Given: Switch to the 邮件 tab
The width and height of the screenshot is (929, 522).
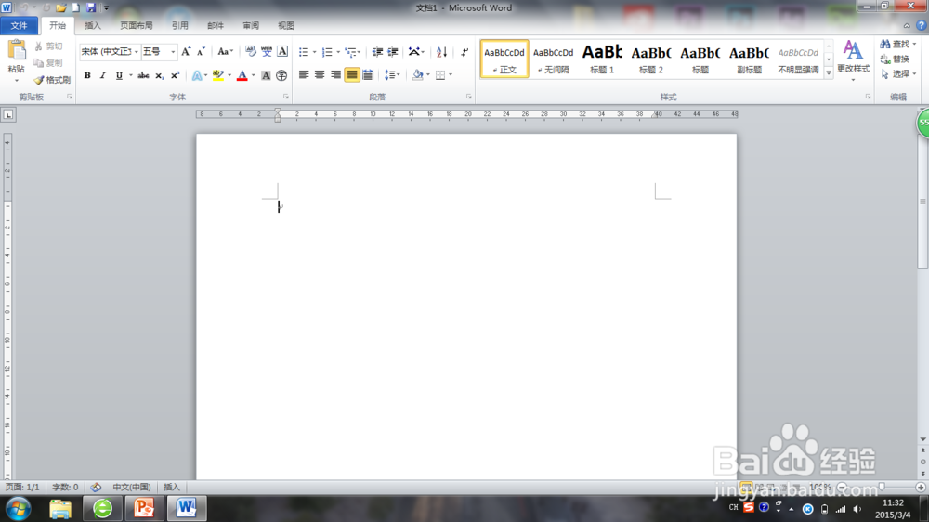Looking at the screenshot, I should coord(216,25).
